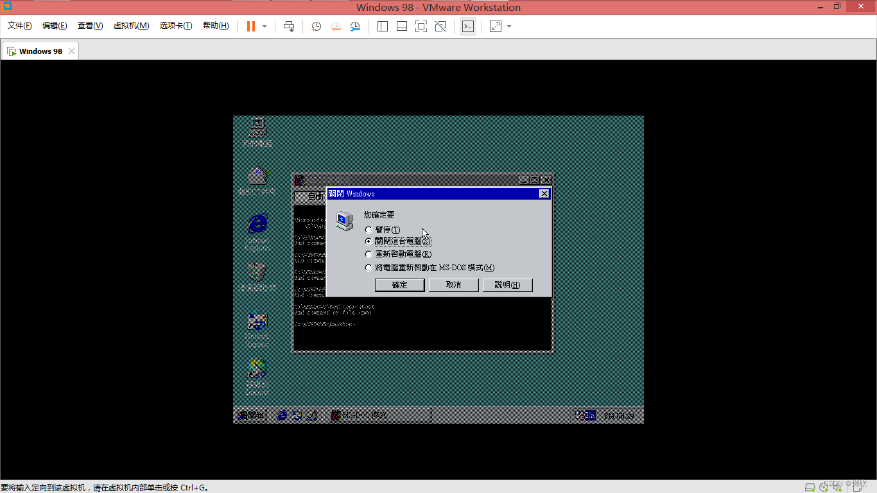Toggle the library sidebar view icon
The height and width of the screenshot is (493, 877).
(x=383, y=26)
